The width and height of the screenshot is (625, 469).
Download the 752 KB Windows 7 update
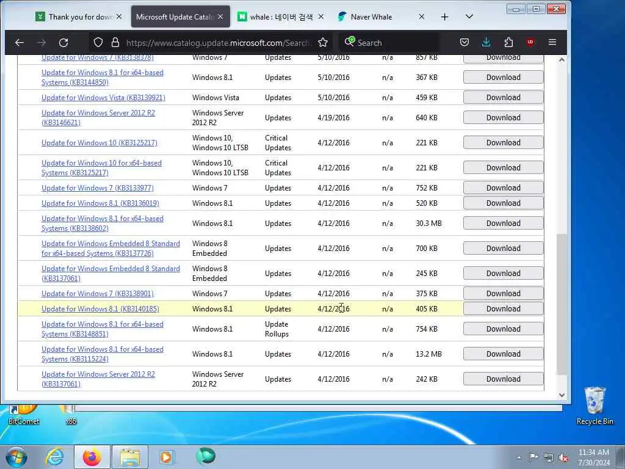(x=503, y=188)
